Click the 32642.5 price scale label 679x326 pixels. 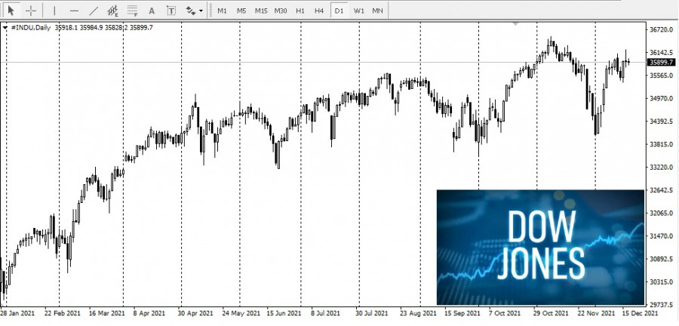662,190
